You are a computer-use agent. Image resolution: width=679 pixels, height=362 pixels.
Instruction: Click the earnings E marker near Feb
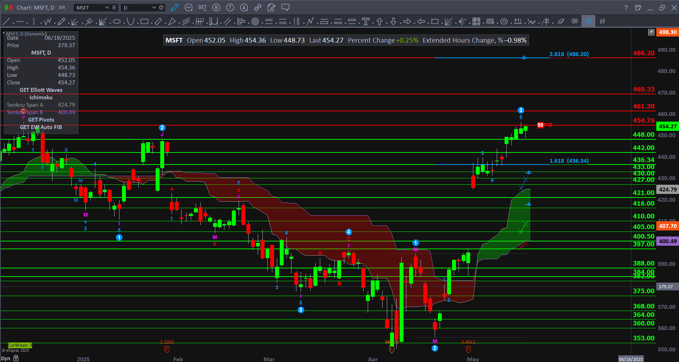(x=167, y=349)
